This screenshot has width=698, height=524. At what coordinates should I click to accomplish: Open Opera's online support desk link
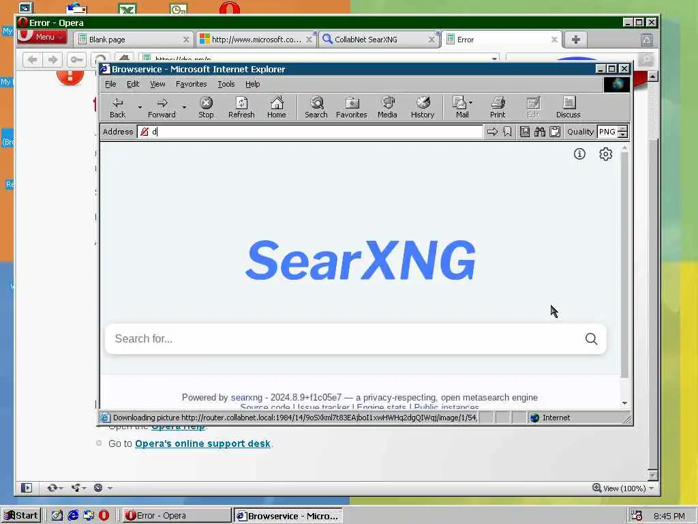(x=202, y=443)
